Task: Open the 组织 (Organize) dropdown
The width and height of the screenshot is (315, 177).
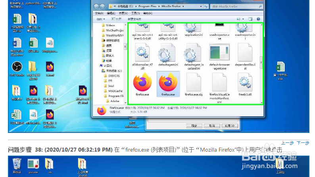Action: click(x=101, y=19)
